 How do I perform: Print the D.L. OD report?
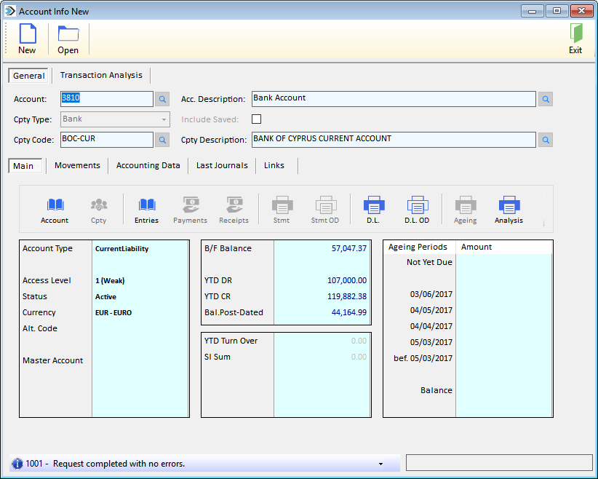tap(418, 205)
